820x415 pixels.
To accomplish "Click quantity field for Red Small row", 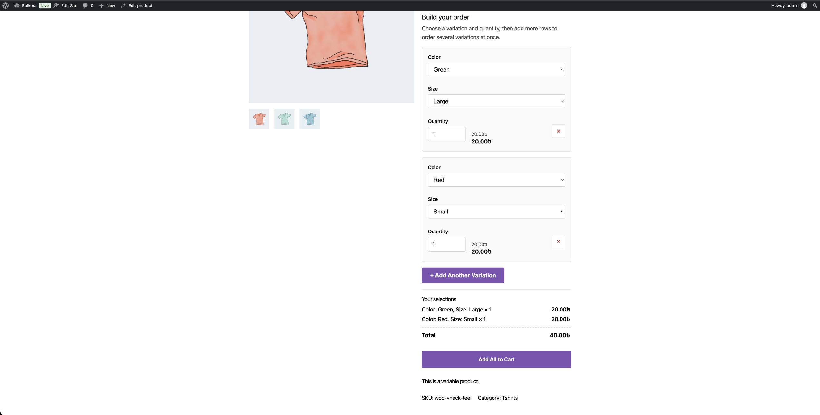I will (x=446, y=244).
